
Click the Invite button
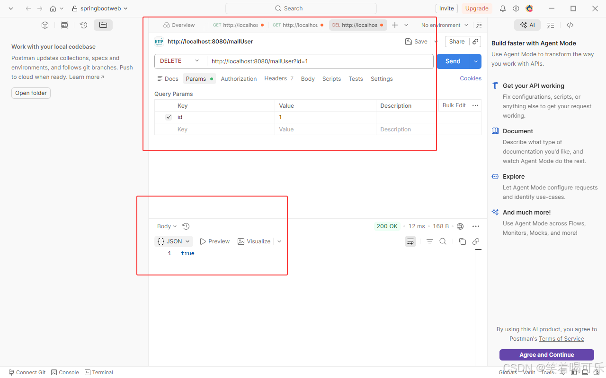tap(446, 9)
